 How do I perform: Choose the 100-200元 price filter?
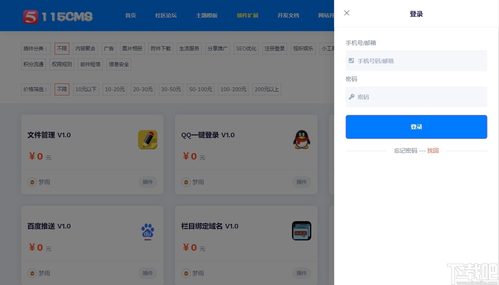[234, 89]
